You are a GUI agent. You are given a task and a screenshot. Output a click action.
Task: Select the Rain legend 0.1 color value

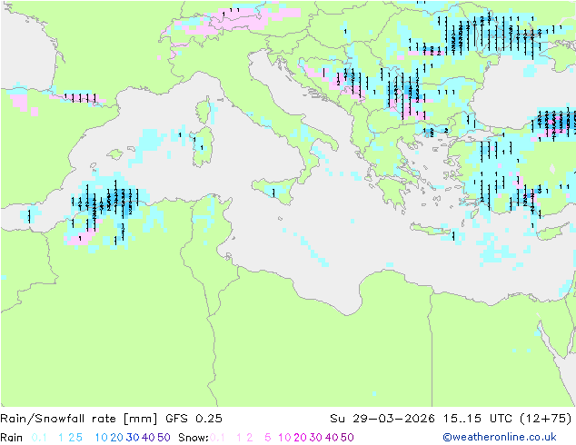[x=39, y=438]
